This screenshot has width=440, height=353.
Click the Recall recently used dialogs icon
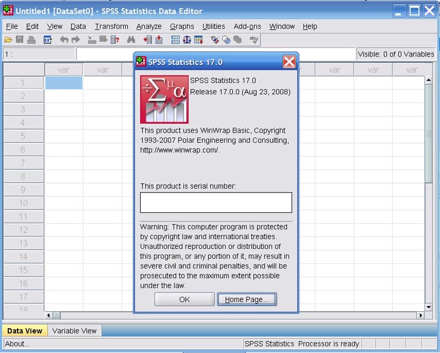[x=48, y=40]
